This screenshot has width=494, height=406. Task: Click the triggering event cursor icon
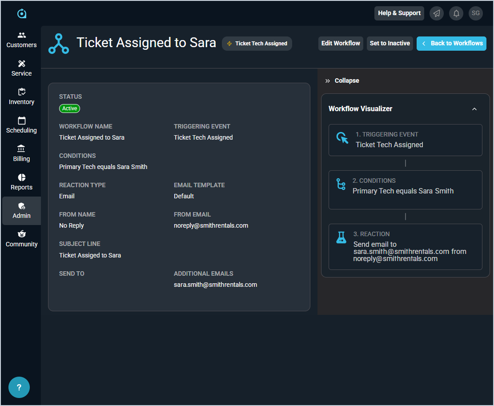(x=342, y=138)
